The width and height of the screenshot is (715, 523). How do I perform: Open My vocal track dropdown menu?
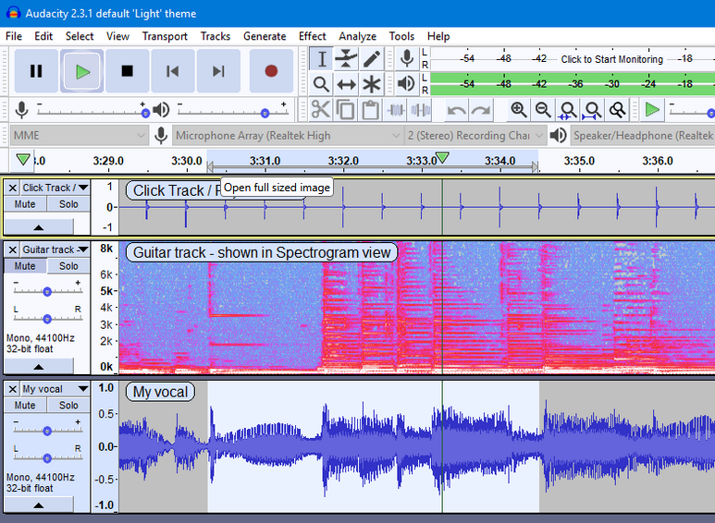(55, 389)
